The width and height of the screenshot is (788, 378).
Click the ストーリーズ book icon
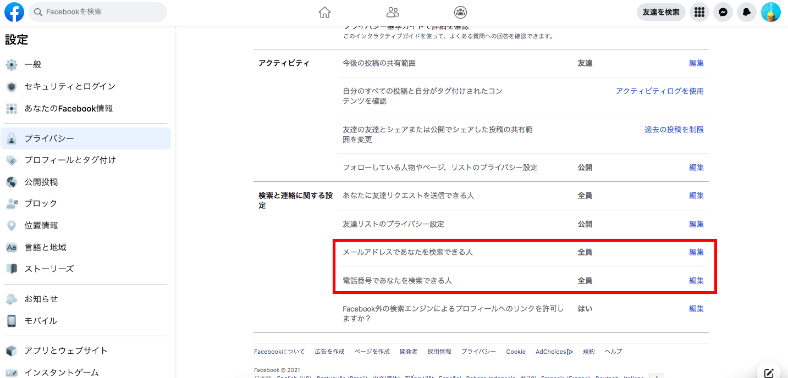click(x=12, y=269)
